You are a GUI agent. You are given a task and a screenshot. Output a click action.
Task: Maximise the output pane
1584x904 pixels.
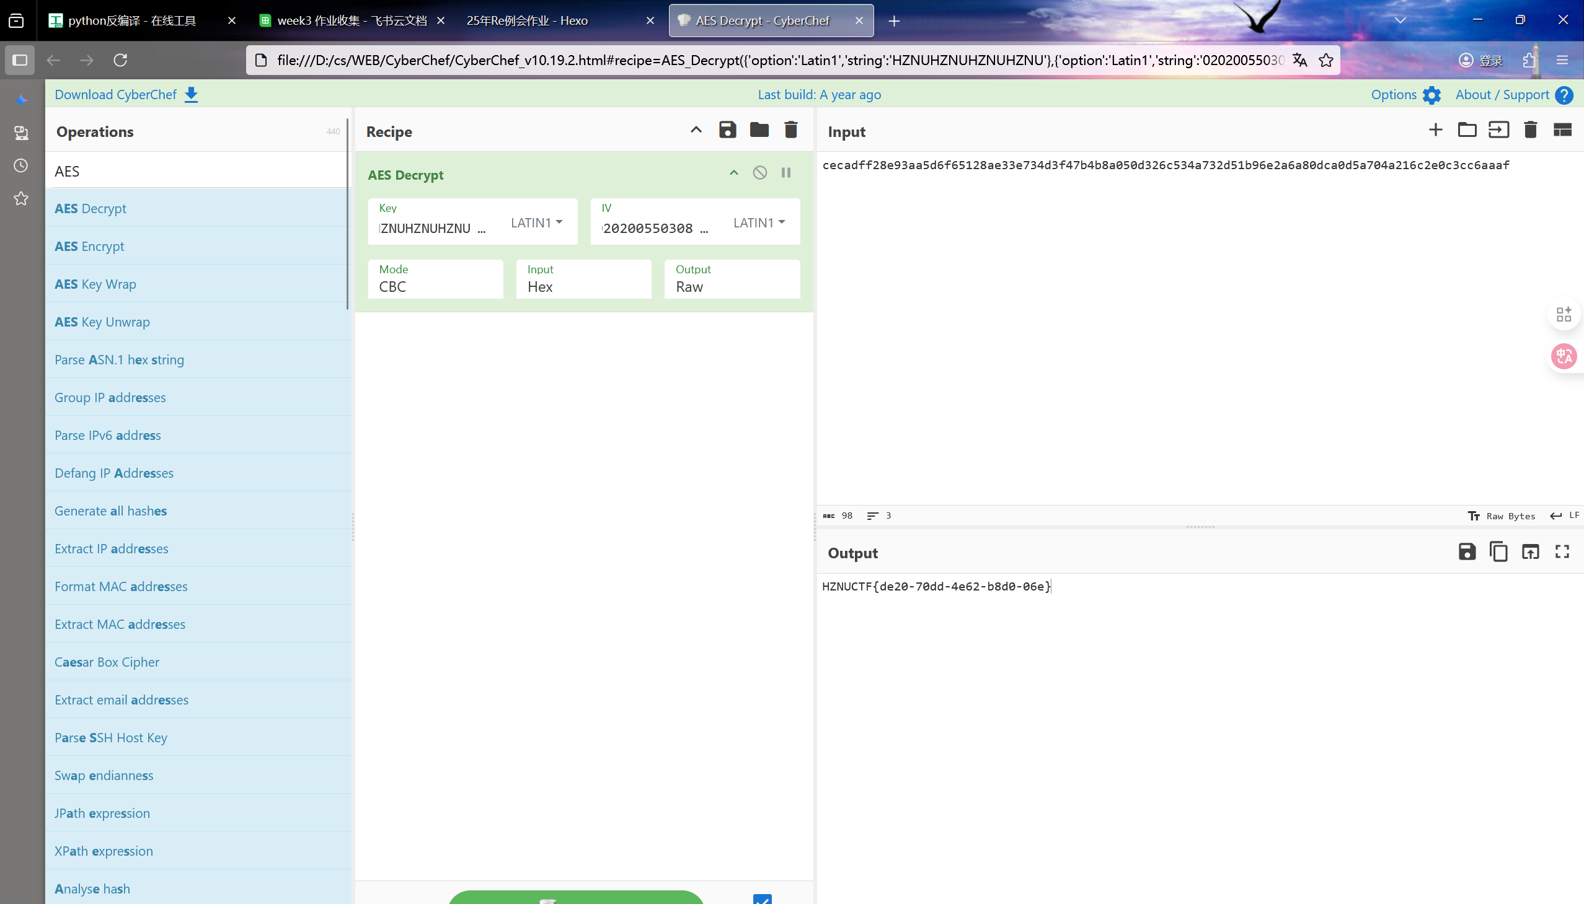(x=1562, y=551)
